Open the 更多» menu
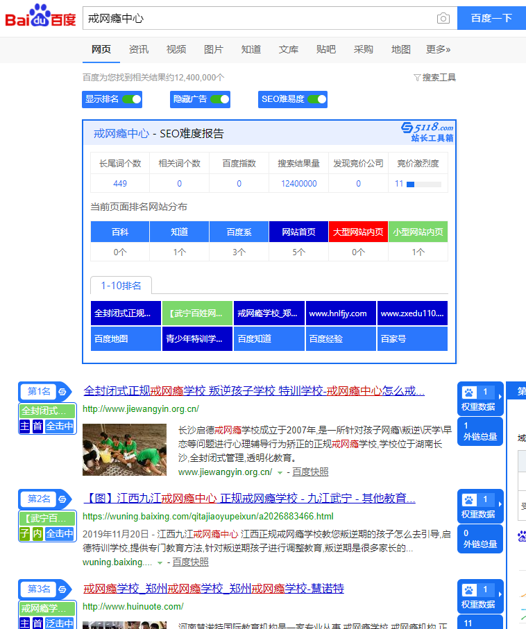The width and height of the screenshot is (526, 629). (438, 49)
